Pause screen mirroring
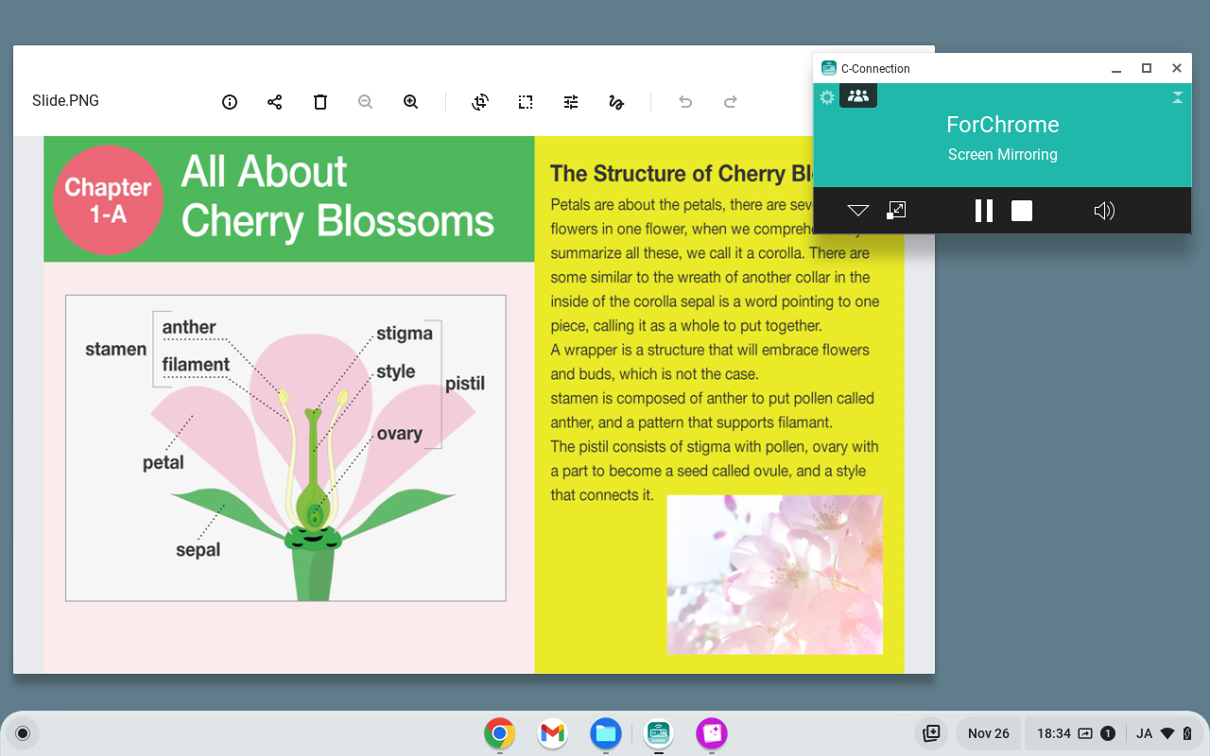 click(984, 211)
